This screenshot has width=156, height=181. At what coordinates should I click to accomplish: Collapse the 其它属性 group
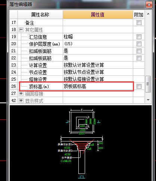click(21, 30)
